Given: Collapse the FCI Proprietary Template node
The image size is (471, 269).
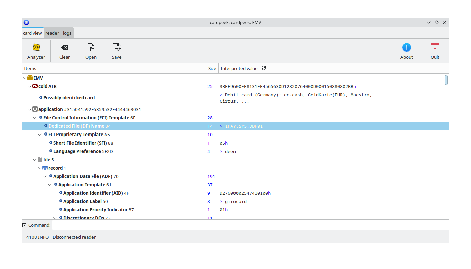Looking at the screenshot, I should 40,134.
